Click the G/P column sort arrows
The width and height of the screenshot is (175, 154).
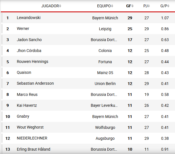click(x=168, y=6)
